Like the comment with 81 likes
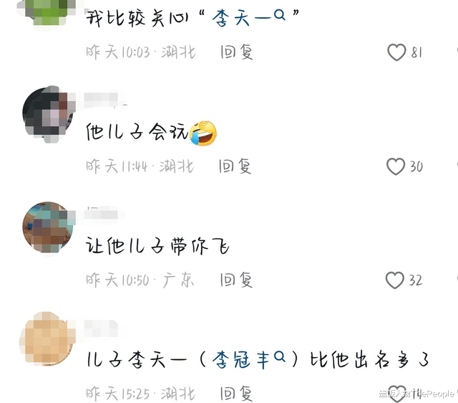 click(x=396, y=52)
